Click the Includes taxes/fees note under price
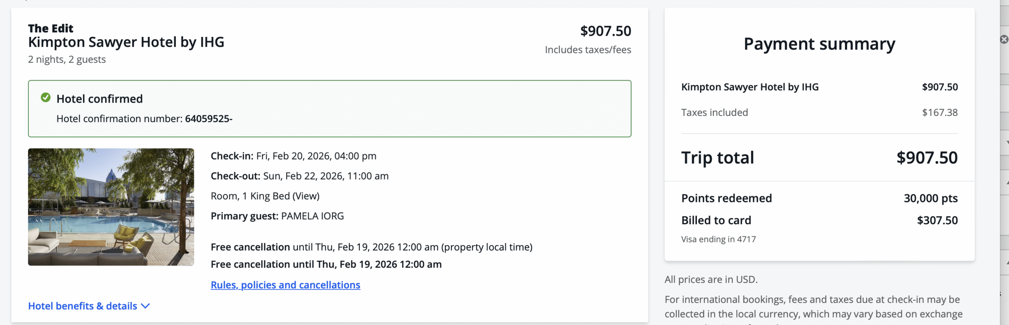 588,50
